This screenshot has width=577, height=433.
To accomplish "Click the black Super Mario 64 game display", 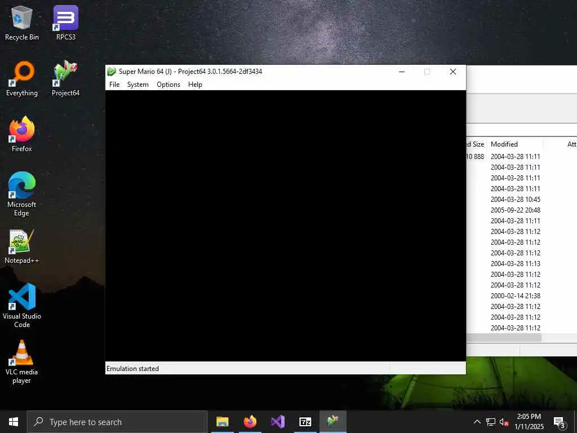I will pyautogui.click(x=286, y=226).
